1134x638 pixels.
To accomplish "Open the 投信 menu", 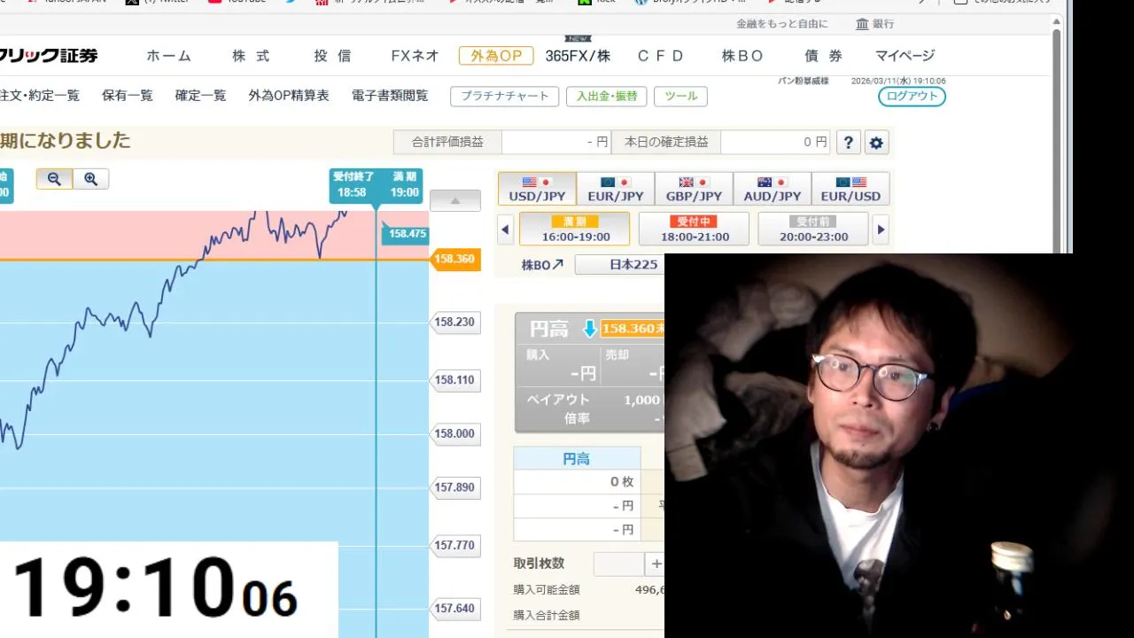I will point(332,56).
